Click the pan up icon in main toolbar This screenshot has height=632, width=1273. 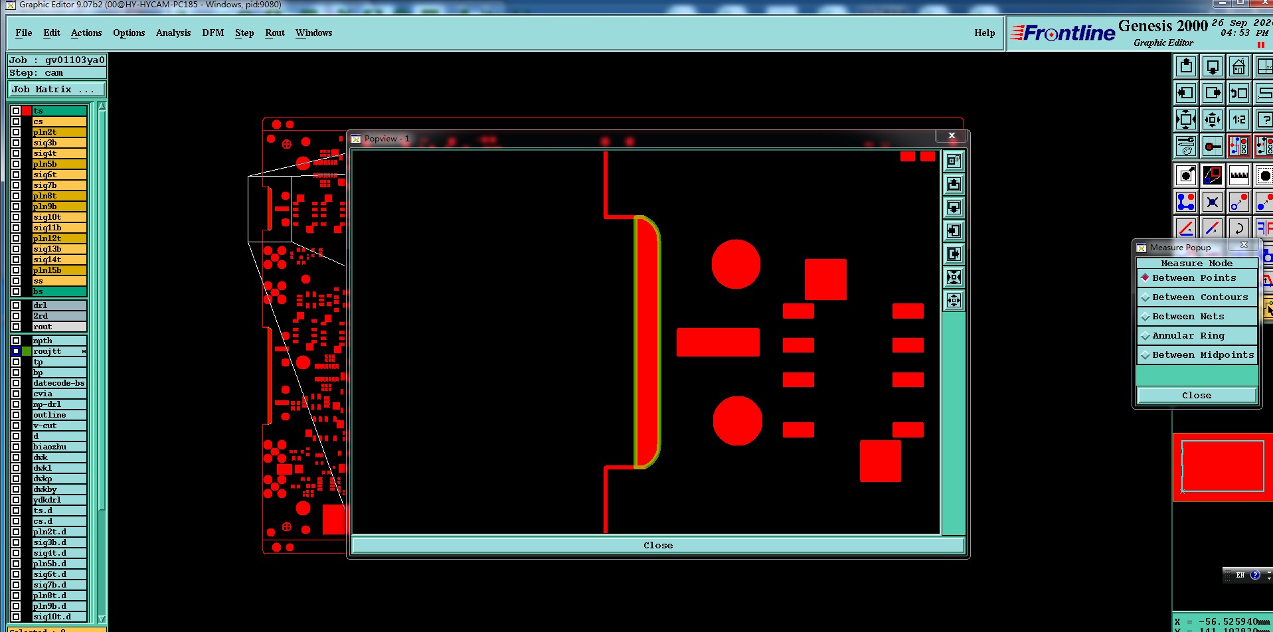pos(1186,66)
